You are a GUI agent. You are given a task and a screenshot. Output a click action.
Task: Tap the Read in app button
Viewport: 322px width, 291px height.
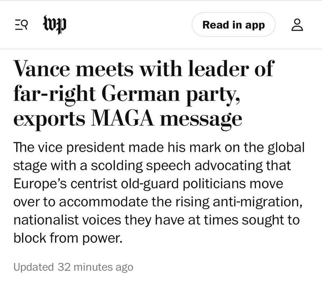pyautogui.click(x=233, y=25)
